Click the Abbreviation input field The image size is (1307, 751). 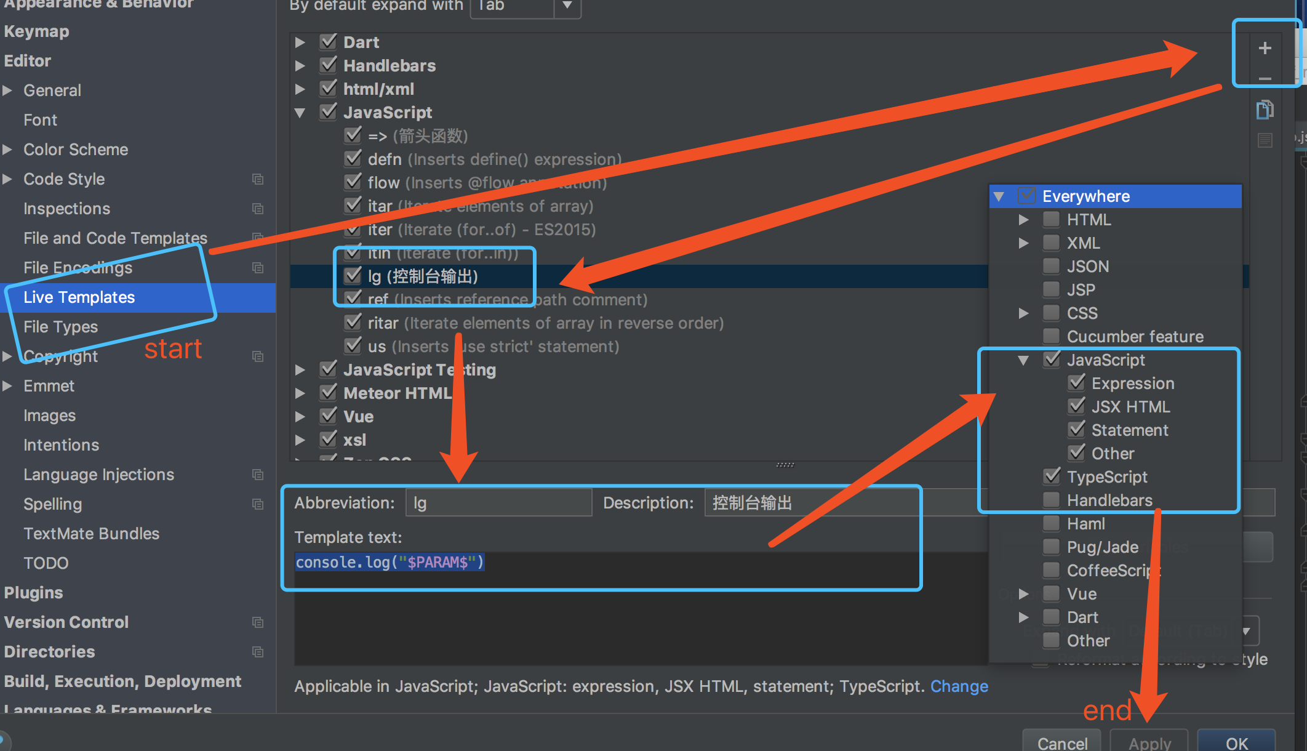498,502
